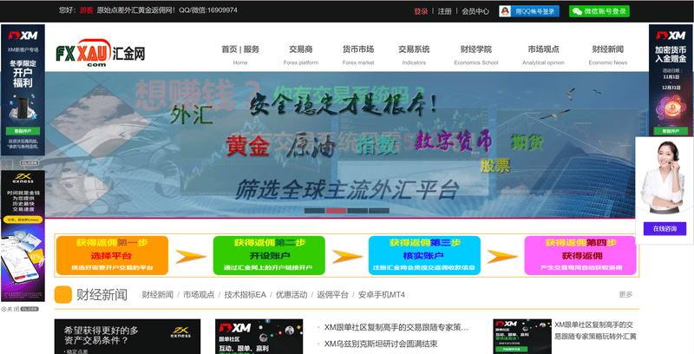The image size is (694, 354).
Task: Click the WeChat login icon
Action: [576, 11]
